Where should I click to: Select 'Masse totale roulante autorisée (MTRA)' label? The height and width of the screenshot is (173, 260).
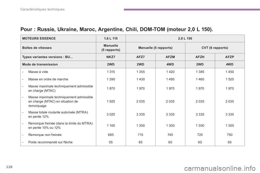point(58,112)
